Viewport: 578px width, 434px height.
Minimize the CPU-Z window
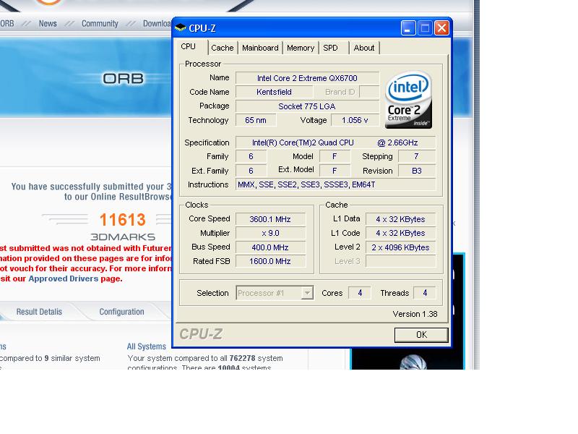click(x=408, y=28)
